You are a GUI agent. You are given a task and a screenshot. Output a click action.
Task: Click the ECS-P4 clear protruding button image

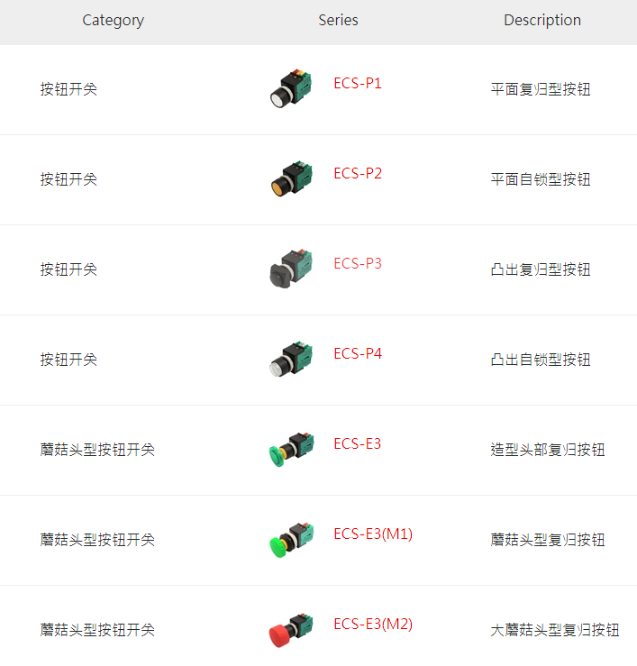(x=291, y=359)
